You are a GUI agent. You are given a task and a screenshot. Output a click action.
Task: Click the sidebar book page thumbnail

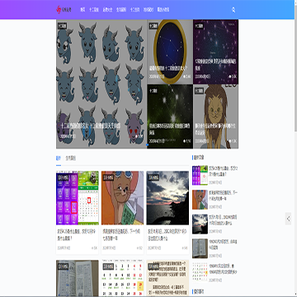tap(200, 248)
